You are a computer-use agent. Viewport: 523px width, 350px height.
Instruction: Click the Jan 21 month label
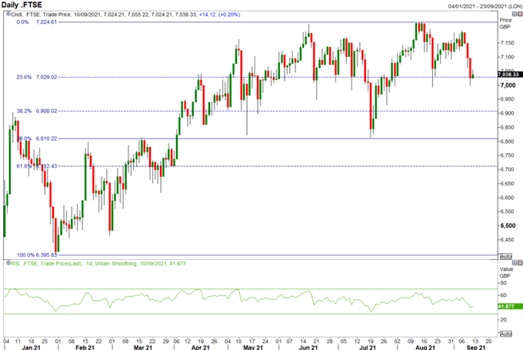pos(31,348)
